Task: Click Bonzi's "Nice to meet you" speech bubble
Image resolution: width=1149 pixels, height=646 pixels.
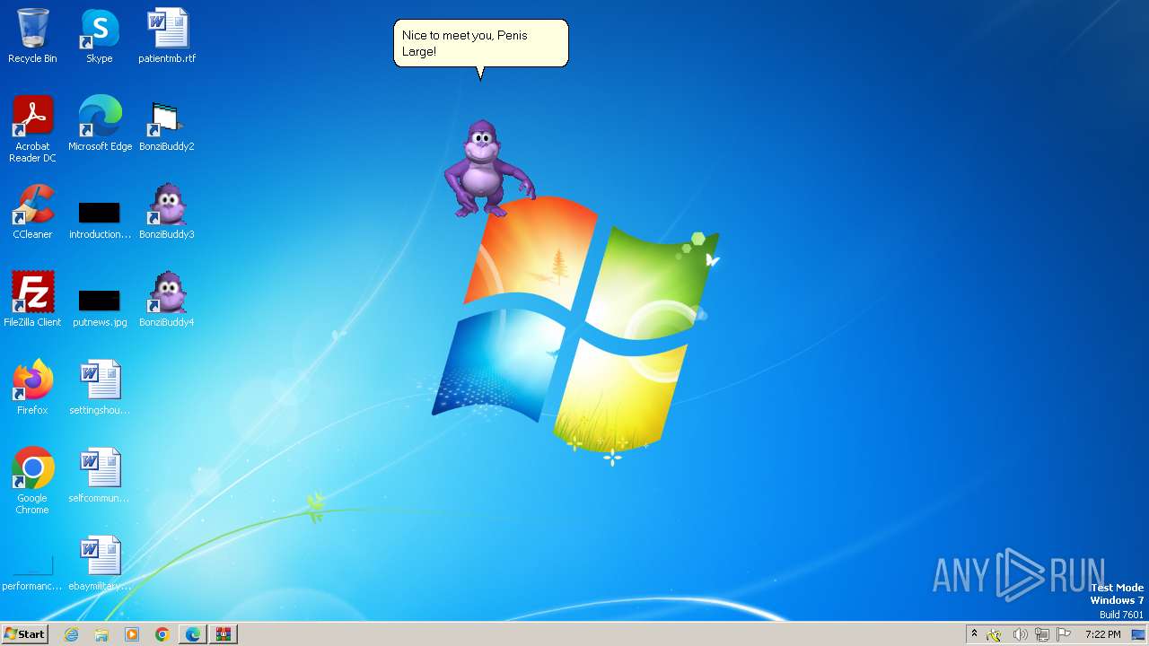Action: [481, 44]
